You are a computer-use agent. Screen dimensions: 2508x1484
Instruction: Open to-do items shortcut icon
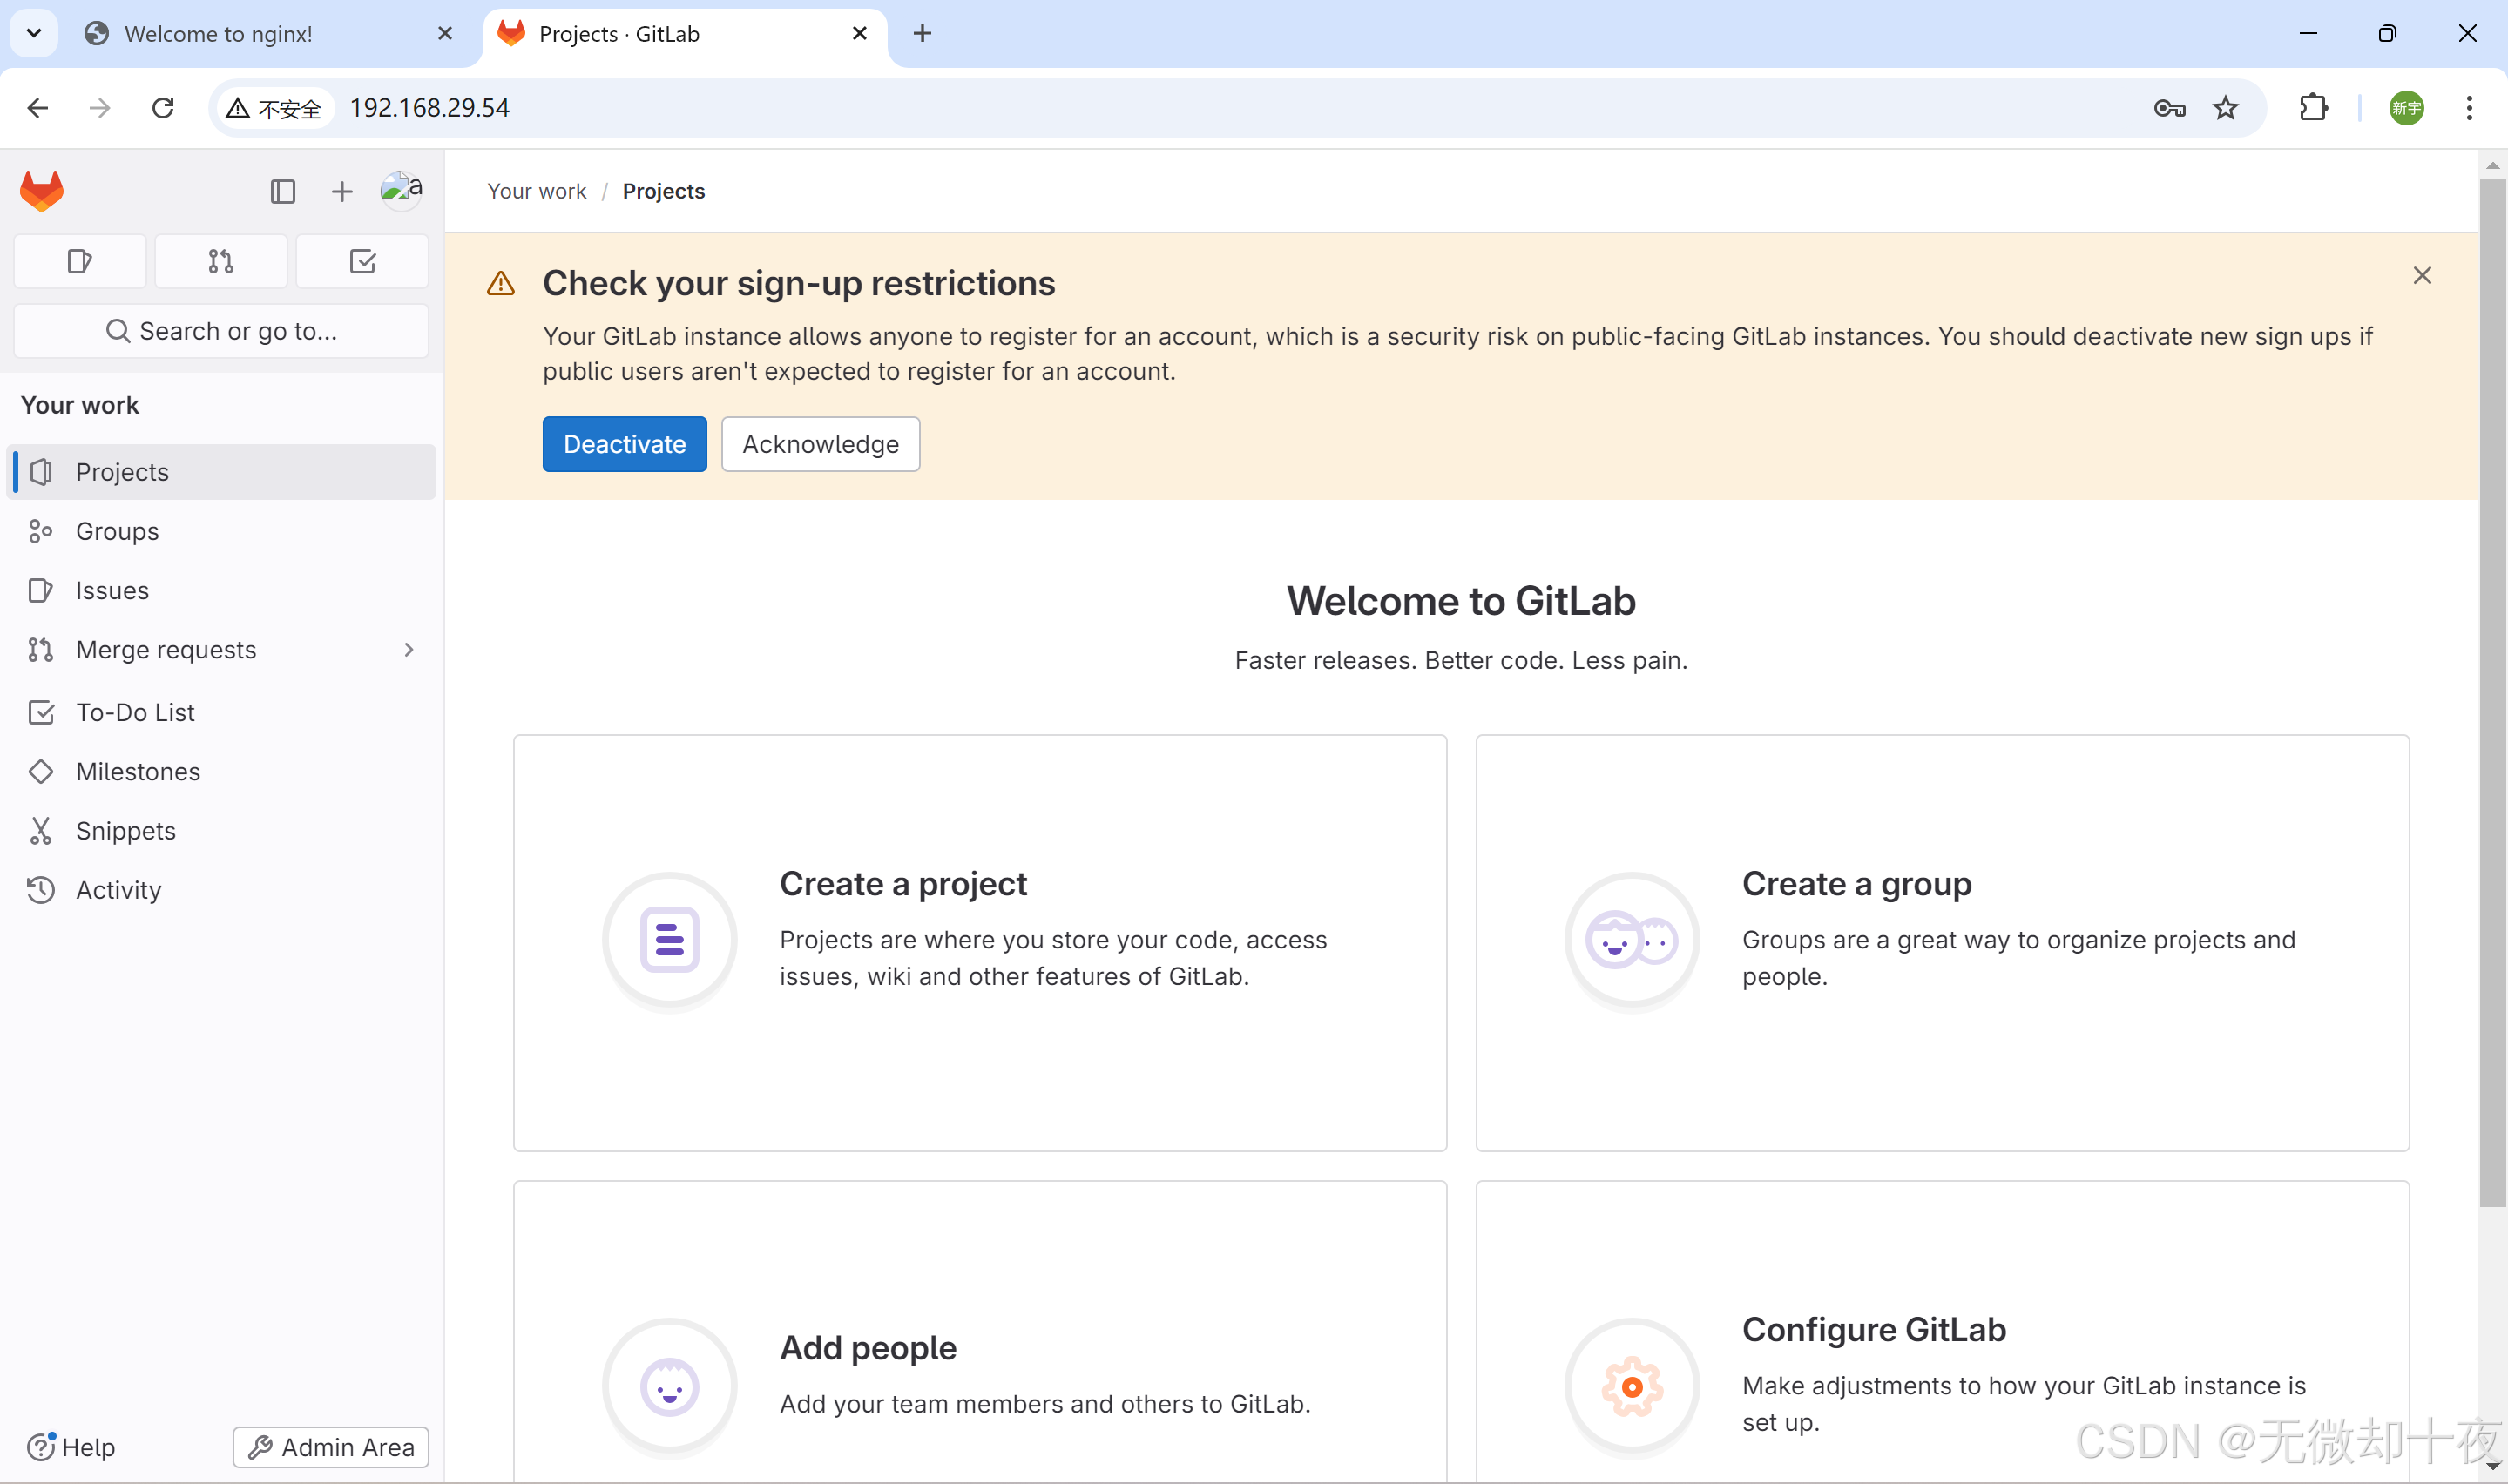tap(362, 262)
